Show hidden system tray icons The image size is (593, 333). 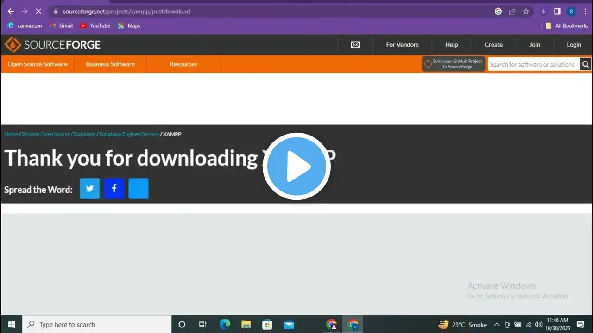pos(497,324)
